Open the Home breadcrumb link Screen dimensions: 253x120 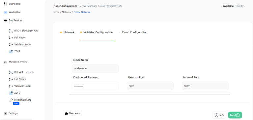click(56, 12)
